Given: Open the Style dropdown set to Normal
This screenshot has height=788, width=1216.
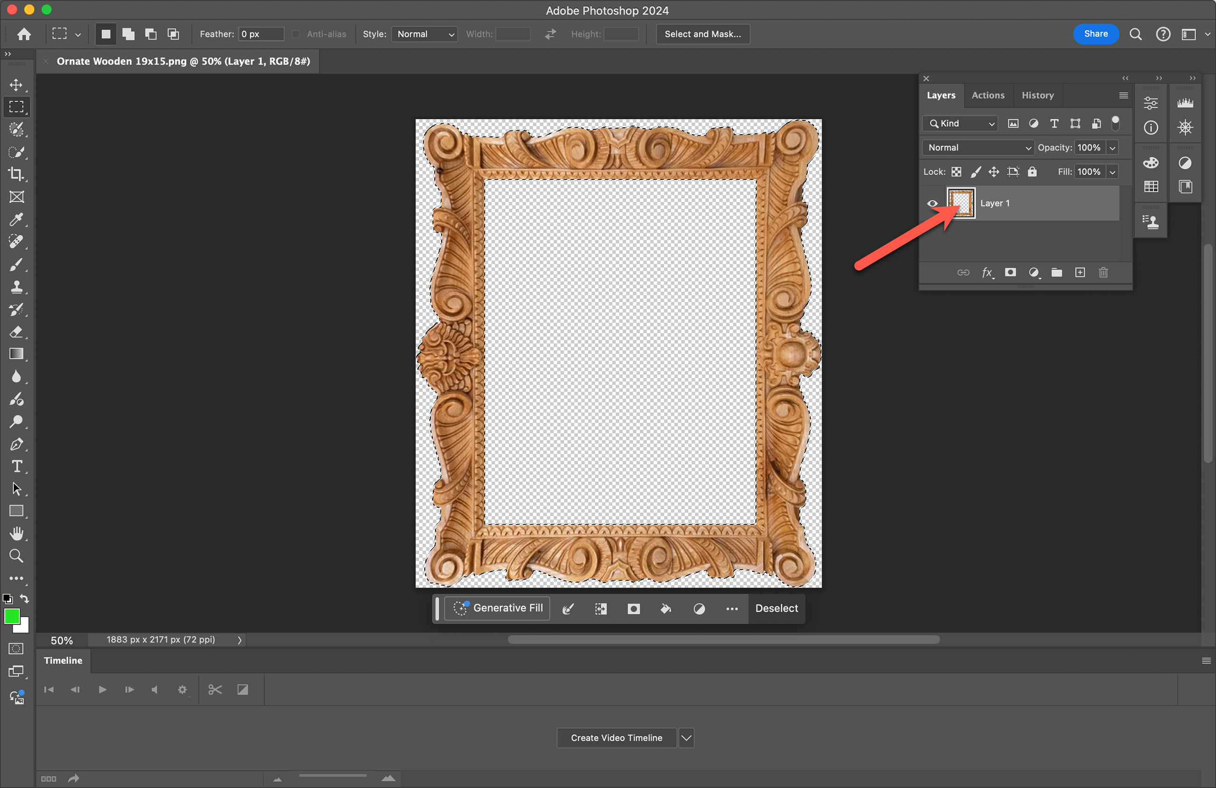Looking at the screenshot, I should 425,34.
